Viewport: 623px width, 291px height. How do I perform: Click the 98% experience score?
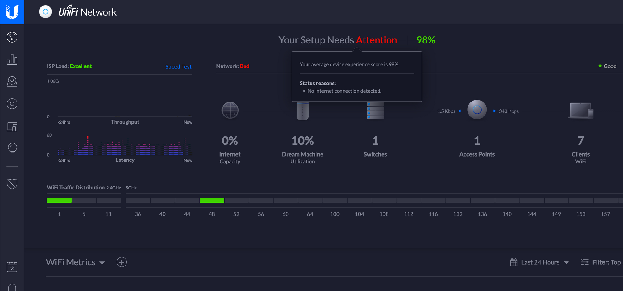(x=426, y=40)
